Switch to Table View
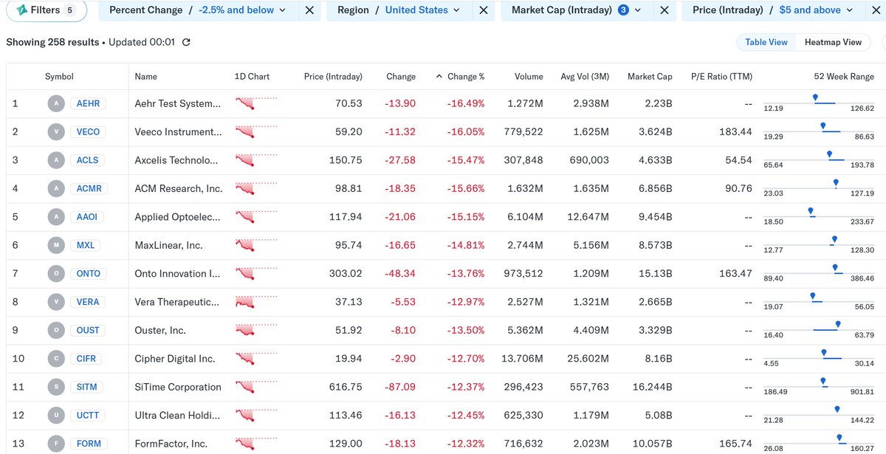Image resolution: width=886 pixels, height=454 pixels. click(766, 42)
